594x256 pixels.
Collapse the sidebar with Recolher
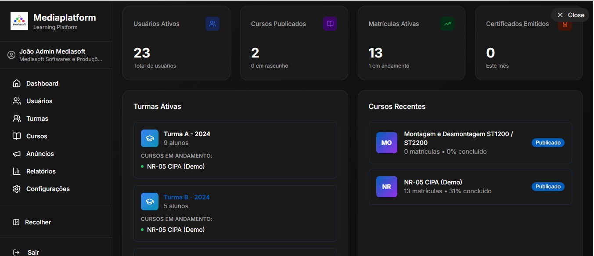click(56, 222)
